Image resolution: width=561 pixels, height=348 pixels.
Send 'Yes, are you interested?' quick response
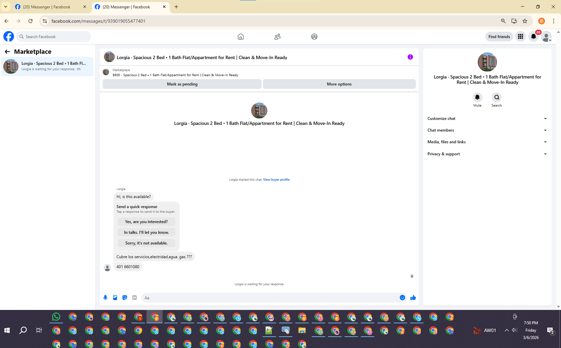point(146,222)
